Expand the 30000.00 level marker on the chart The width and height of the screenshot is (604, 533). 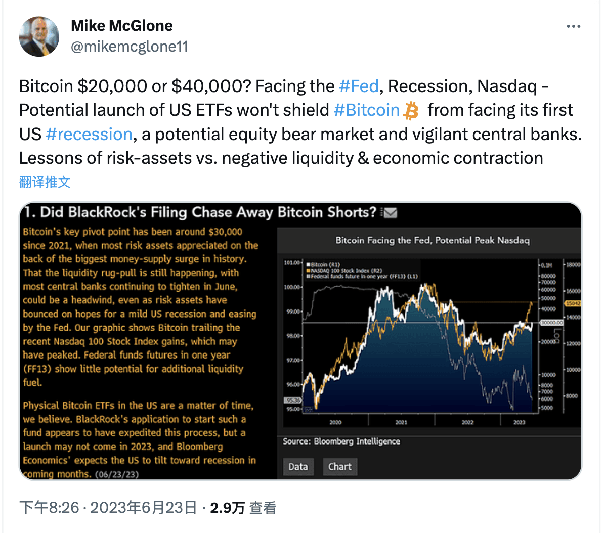tap(551, 322)
